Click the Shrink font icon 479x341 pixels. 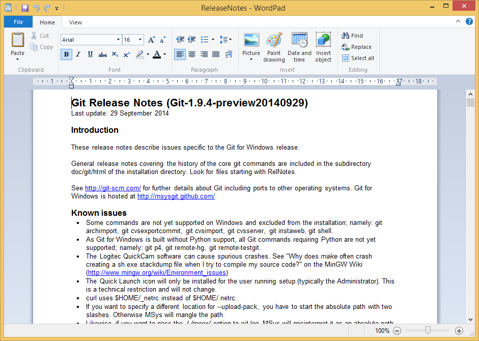[163, 40]
